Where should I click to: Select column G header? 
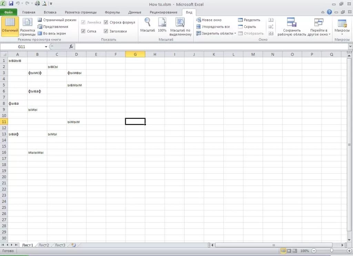(x=135, y=54)
